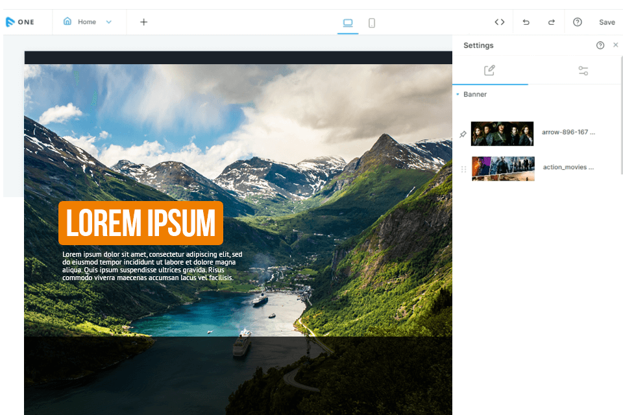Screen dimensions: 623x415
Task: Collapse the Banner section
Action: (458, 94)
